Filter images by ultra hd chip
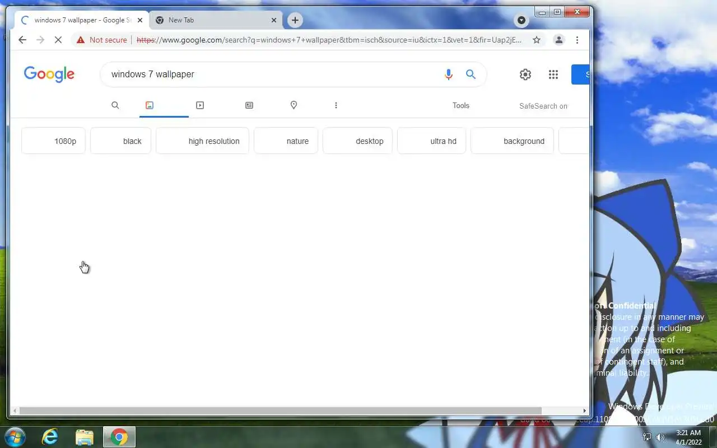Image resolution: width=717 pixels, height=448 pixels. click(x=431, y=141)
